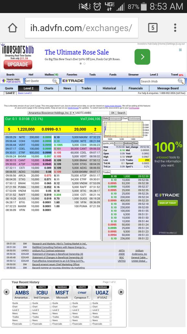The image size is (187, 334).
Task: Click the Log out link
Action: (181, 44)
